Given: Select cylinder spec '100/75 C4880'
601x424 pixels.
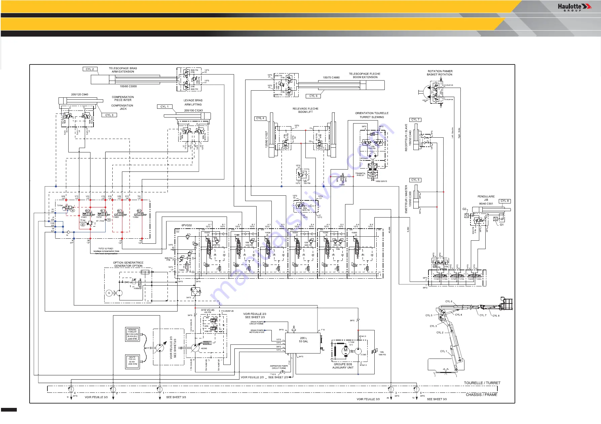Looking at the screenshot, I should pos(331,78).
